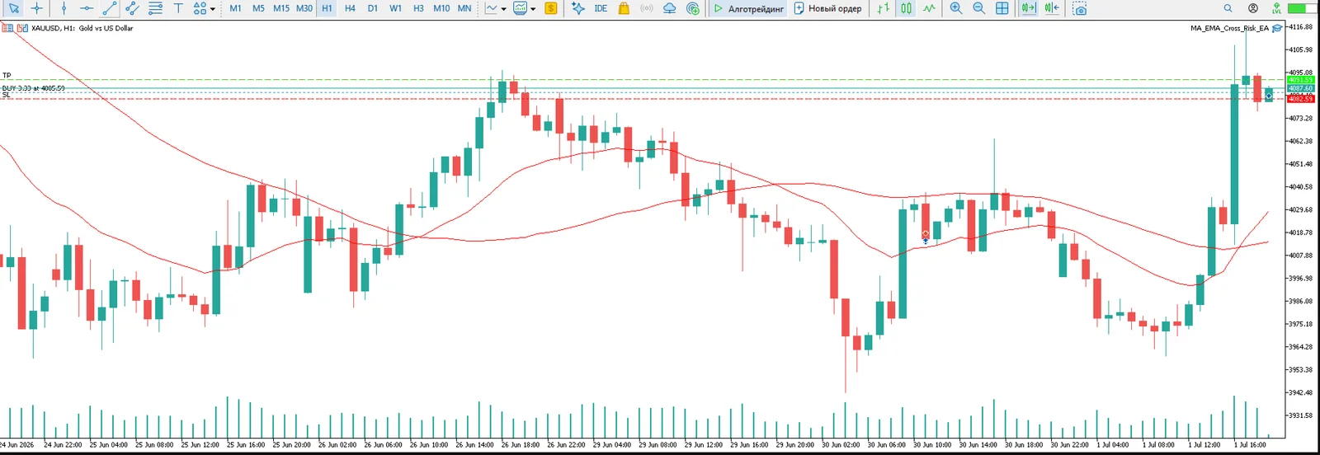
Task: Switch to the D1 daily timeframe
Action: click(x=373, y=8)
